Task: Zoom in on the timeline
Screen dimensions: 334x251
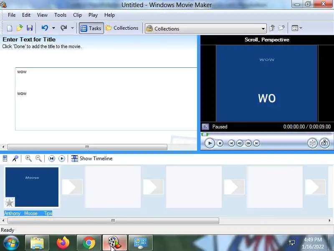Action: point(28,159)
